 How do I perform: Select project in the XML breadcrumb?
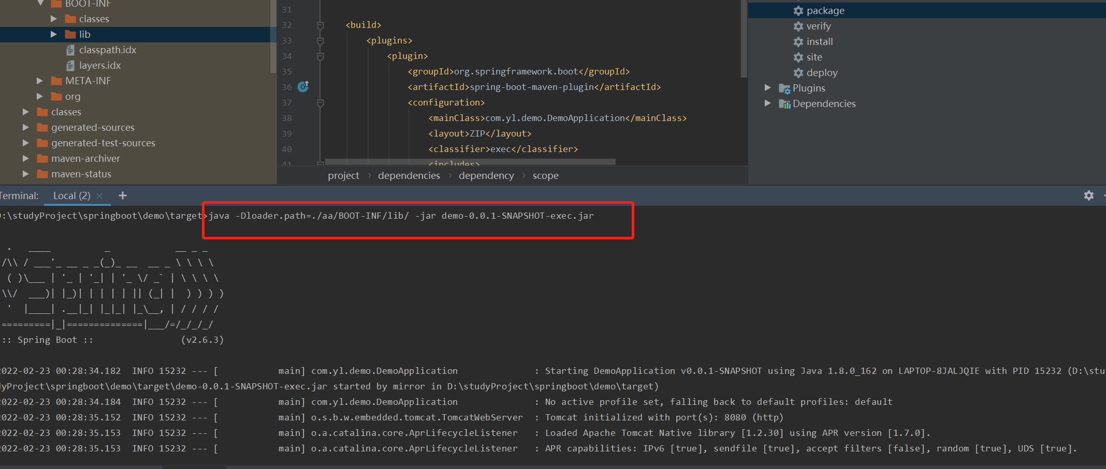click(343, 176)
